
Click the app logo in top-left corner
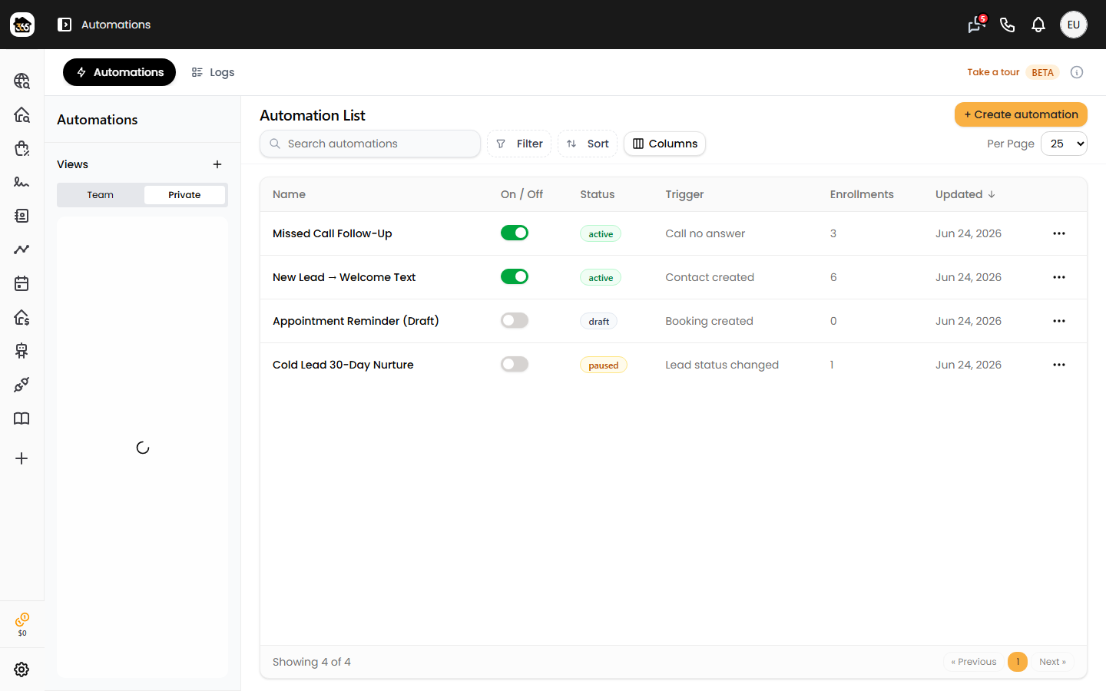[22, 25]
